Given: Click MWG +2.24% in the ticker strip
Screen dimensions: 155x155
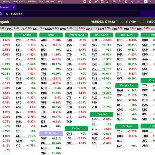Looking at the screenshot, I should 52,29.
